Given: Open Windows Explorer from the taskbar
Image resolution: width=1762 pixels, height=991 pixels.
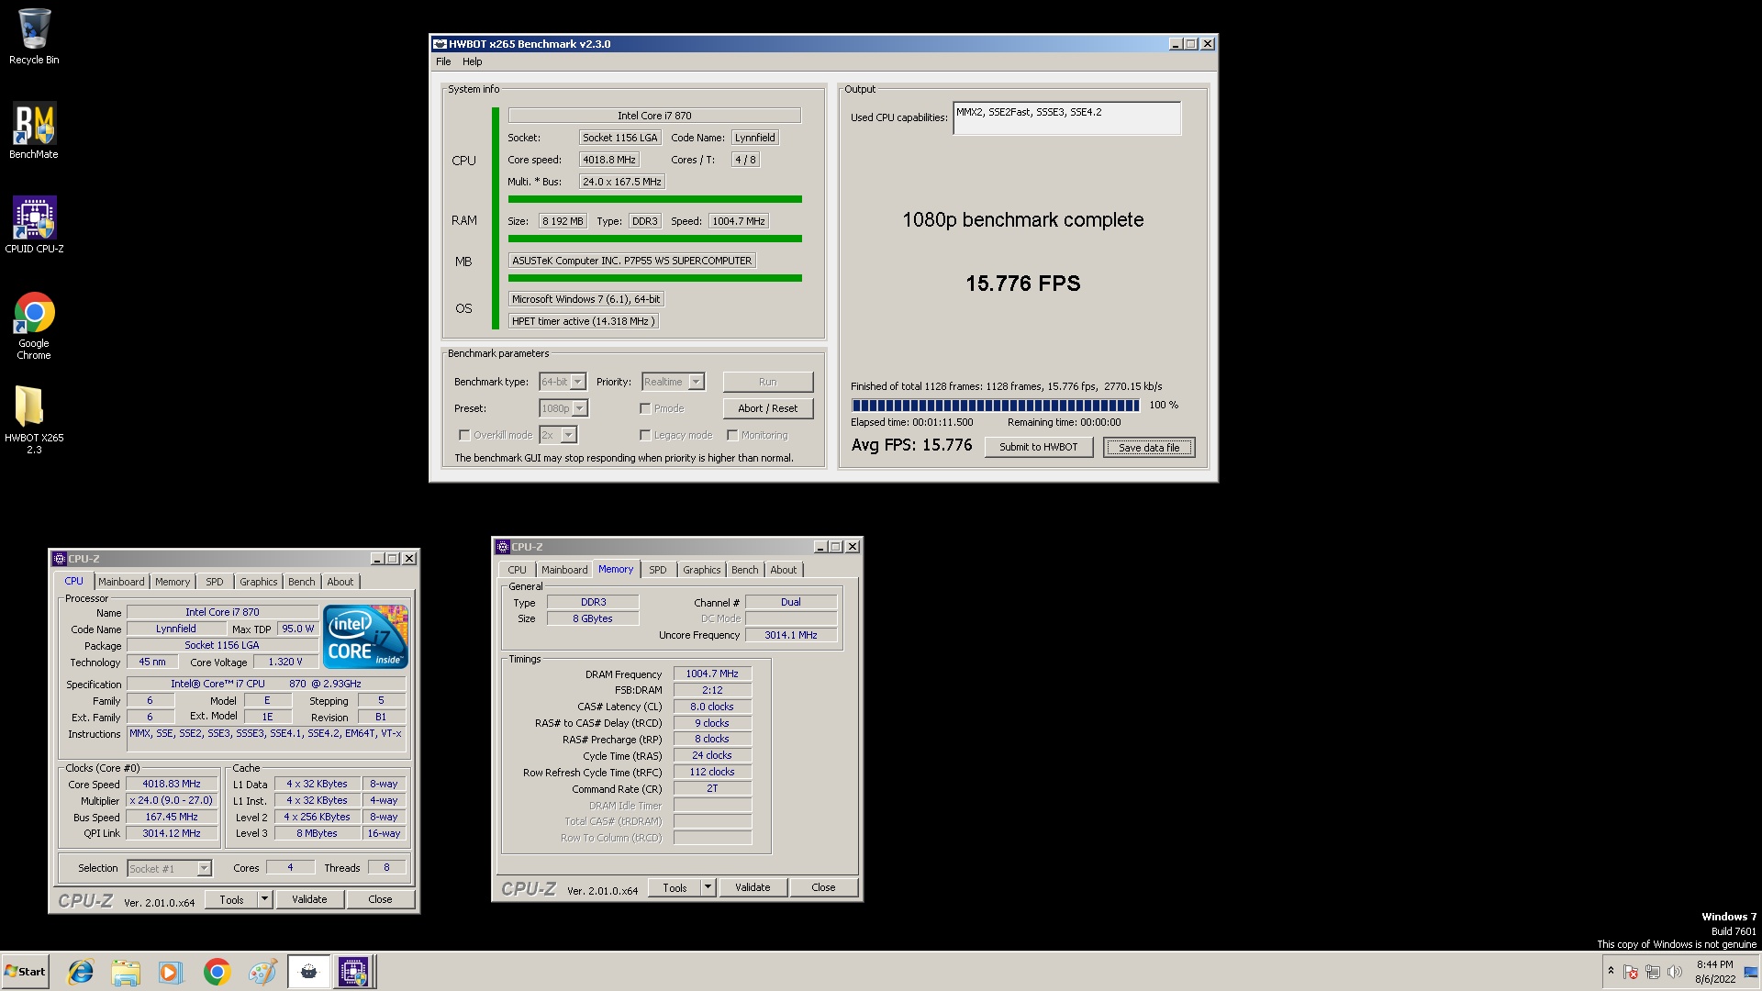Looking at the screenshot, I should tap(126, 972).
